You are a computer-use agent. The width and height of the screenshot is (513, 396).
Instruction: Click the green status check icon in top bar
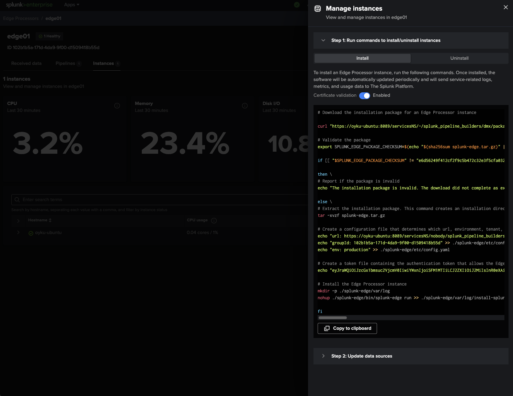point(297,5)
